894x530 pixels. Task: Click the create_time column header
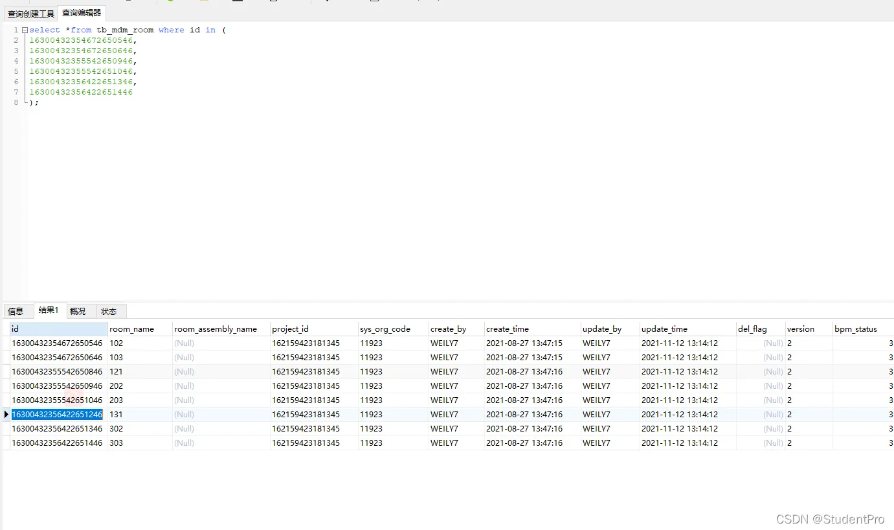tap(532, 329)
